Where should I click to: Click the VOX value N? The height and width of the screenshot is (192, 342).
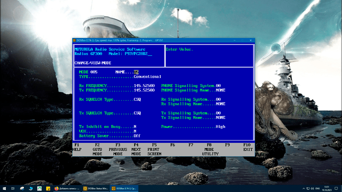pyautogui.click(x=135, y=131)
